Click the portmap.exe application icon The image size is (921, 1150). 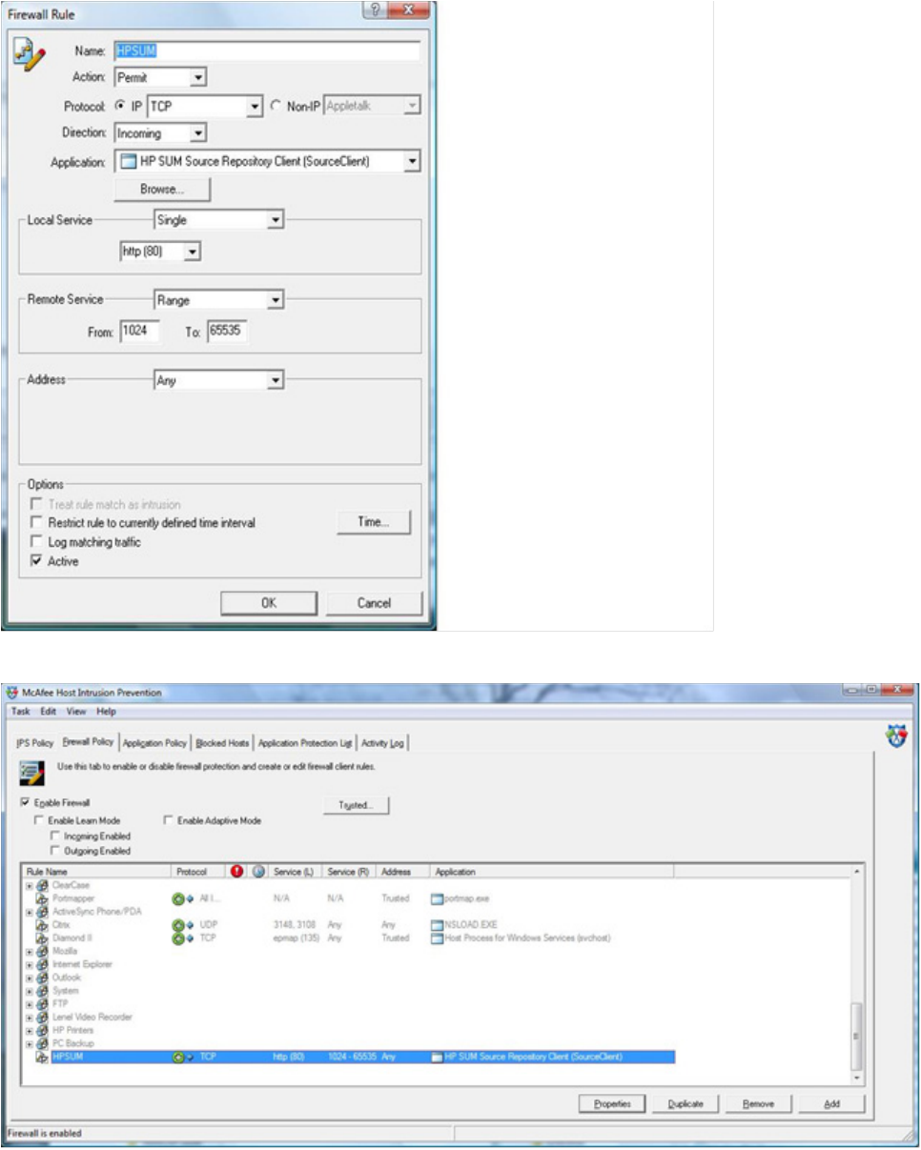[x=438, y=898]
